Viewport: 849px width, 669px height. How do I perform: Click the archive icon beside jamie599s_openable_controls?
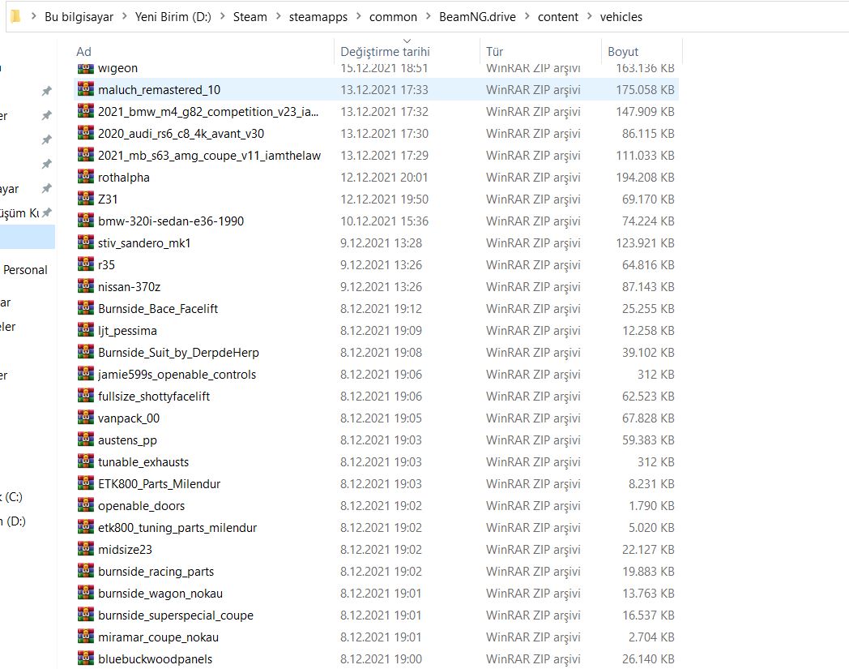(86, 374)
